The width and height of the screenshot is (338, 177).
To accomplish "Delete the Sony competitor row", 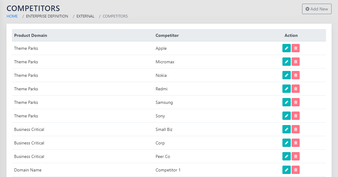I will pyautogui.click(x=296, y=116).
